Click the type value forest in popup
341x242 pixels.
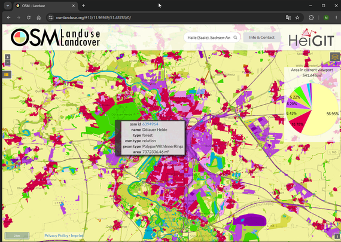click(147, 135)
